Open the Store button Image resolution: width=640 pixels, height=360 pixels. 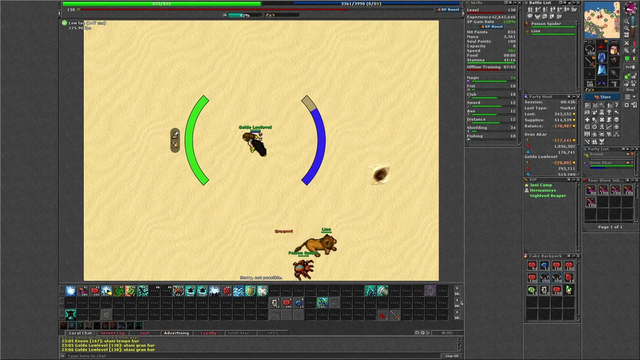click(602, 97)
